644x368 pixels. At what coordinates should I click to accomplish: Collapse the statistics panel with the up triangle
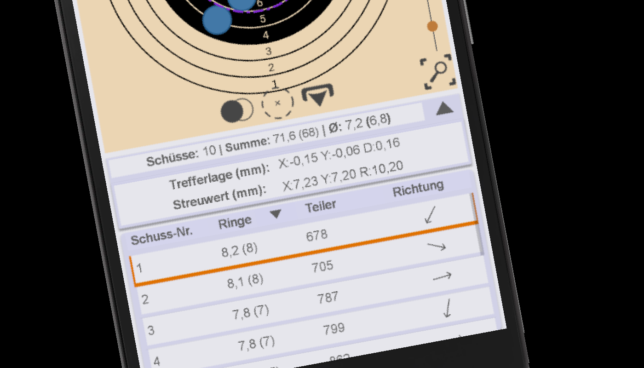444,109
